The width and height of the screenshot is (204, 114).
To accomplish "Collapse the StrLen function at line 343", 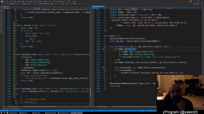I will (15, 25).
